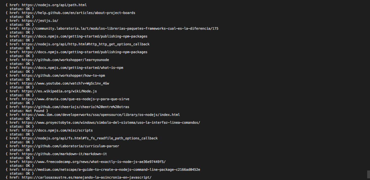Select the carlosazaustre.es manejando-la-asincronia URL
The height and width of the screenshot is (180, 370).
pyautogui.click(x=87, y=177)
